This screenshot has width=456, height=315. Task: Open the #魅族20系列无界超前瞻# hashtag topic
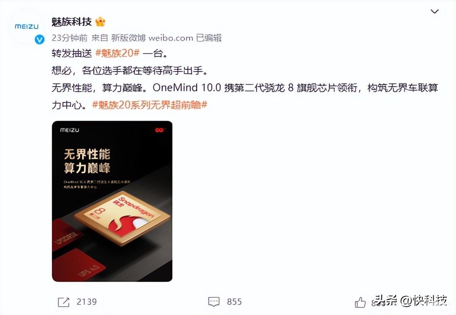[x=150, y=105]
